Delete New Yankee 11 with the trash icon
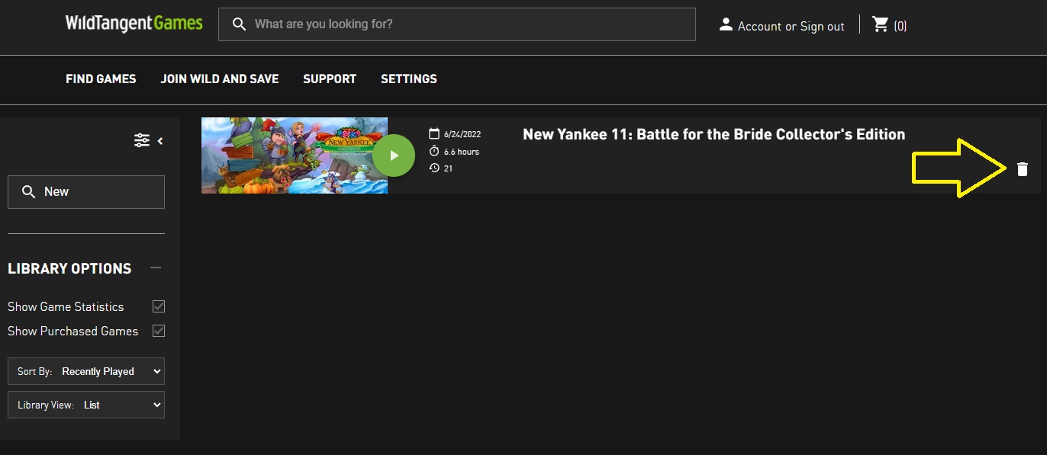 (1023, 169)
